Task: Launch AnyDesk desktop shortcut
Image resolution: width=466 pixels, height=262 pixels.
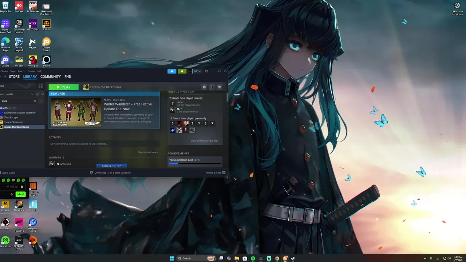Action: pyautogui.click(x=19, y=7)
